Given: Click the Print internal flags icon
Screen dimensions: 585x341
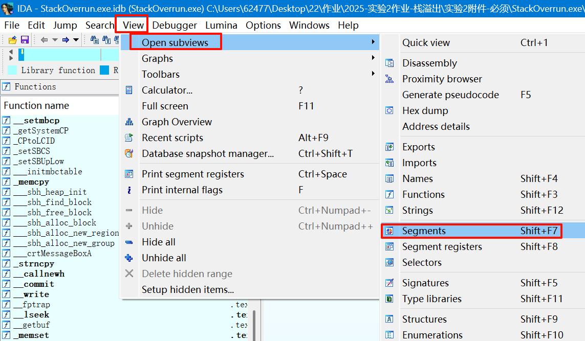Looking at the screenshot, I should pyautogui.click(x=129, y=190).
